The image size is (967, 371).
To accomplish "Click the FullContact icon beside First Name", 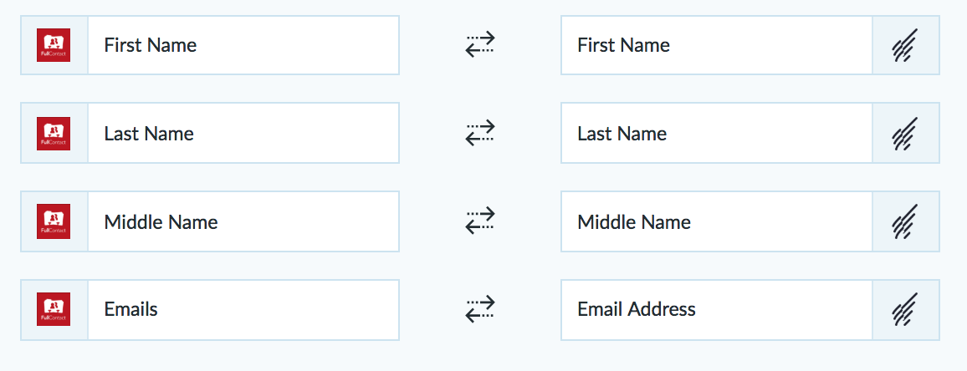I will (x=53, y=45).
